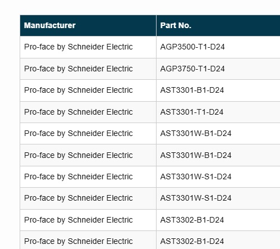
Task: Click second AST3301W-B1-D24 part cell
Action: [x=218, y=155]
